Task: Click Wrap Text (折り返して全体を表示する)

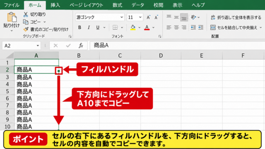Action: click(x=236, y=17)
